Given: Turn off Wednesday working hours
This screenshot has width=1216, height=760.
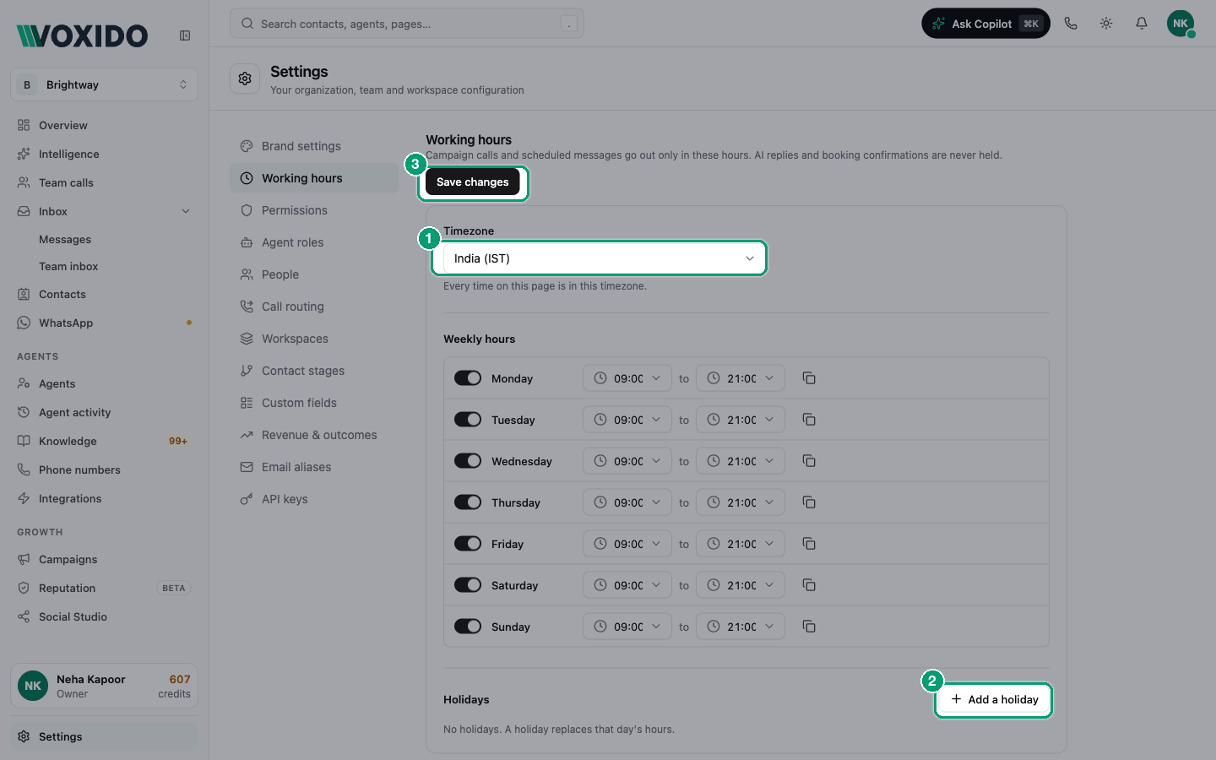Looking at the screenshot, I should coord(468,461).
